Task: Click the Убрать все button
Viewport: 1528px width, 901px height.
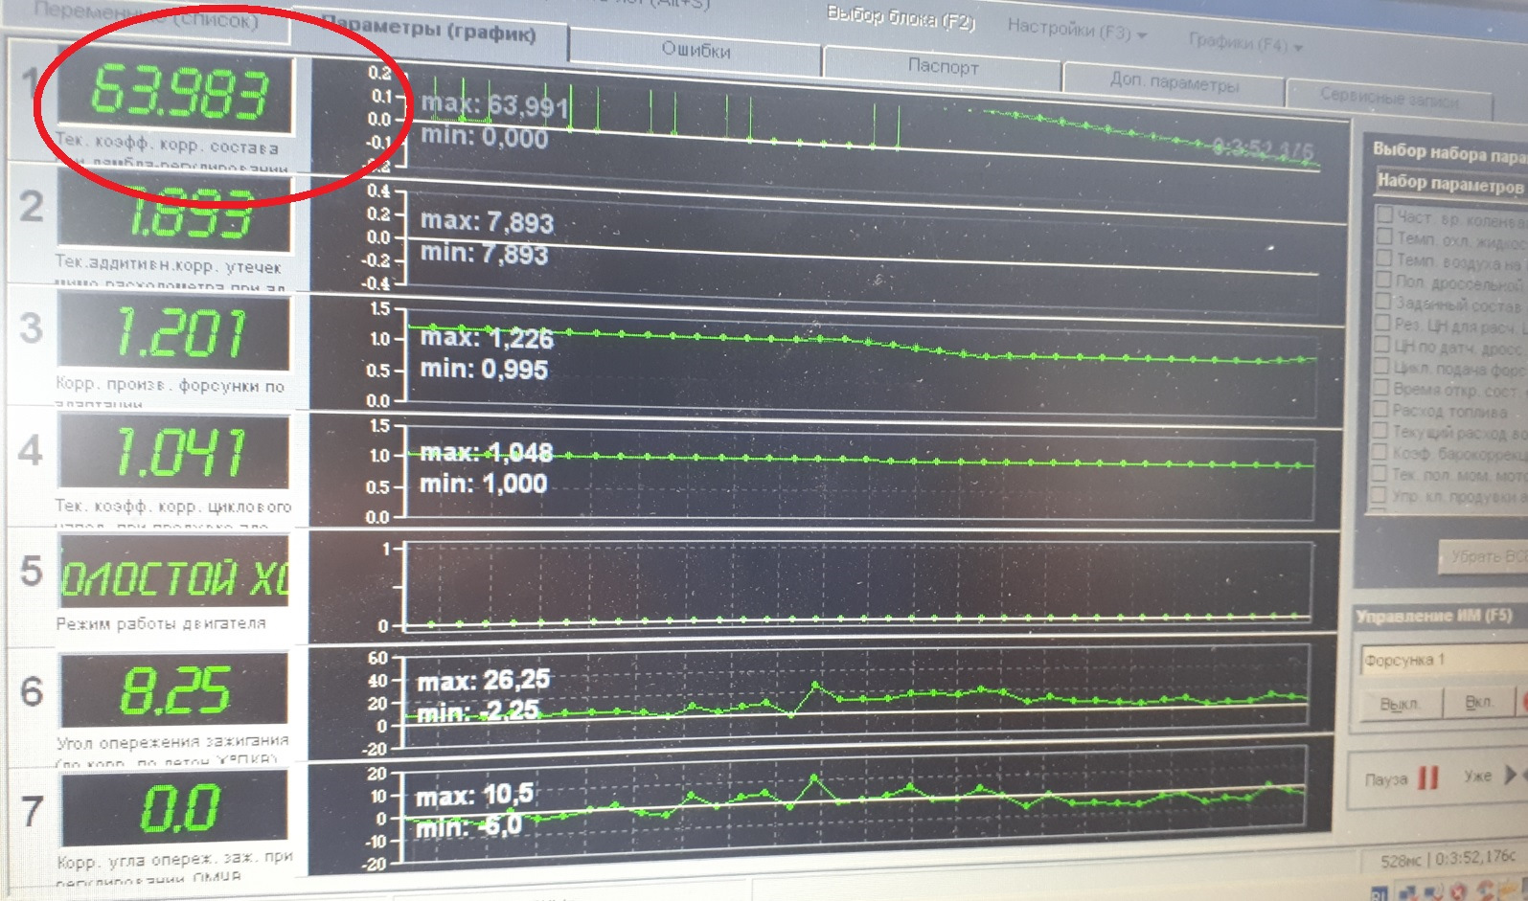Action: pyautogui.click(x=1484, y=556)
